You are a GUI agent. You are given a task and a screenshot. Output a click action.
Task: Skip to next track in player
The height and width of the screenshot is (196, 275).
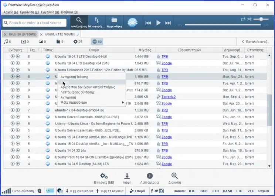(168, 23)
